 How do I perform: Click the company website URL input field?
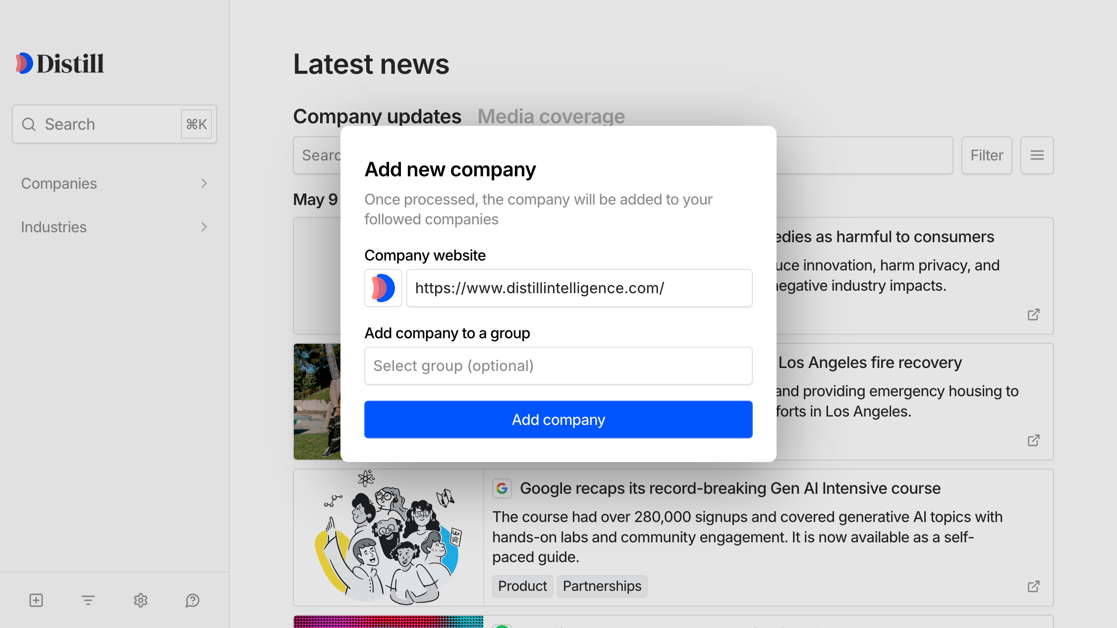point(579,288)
